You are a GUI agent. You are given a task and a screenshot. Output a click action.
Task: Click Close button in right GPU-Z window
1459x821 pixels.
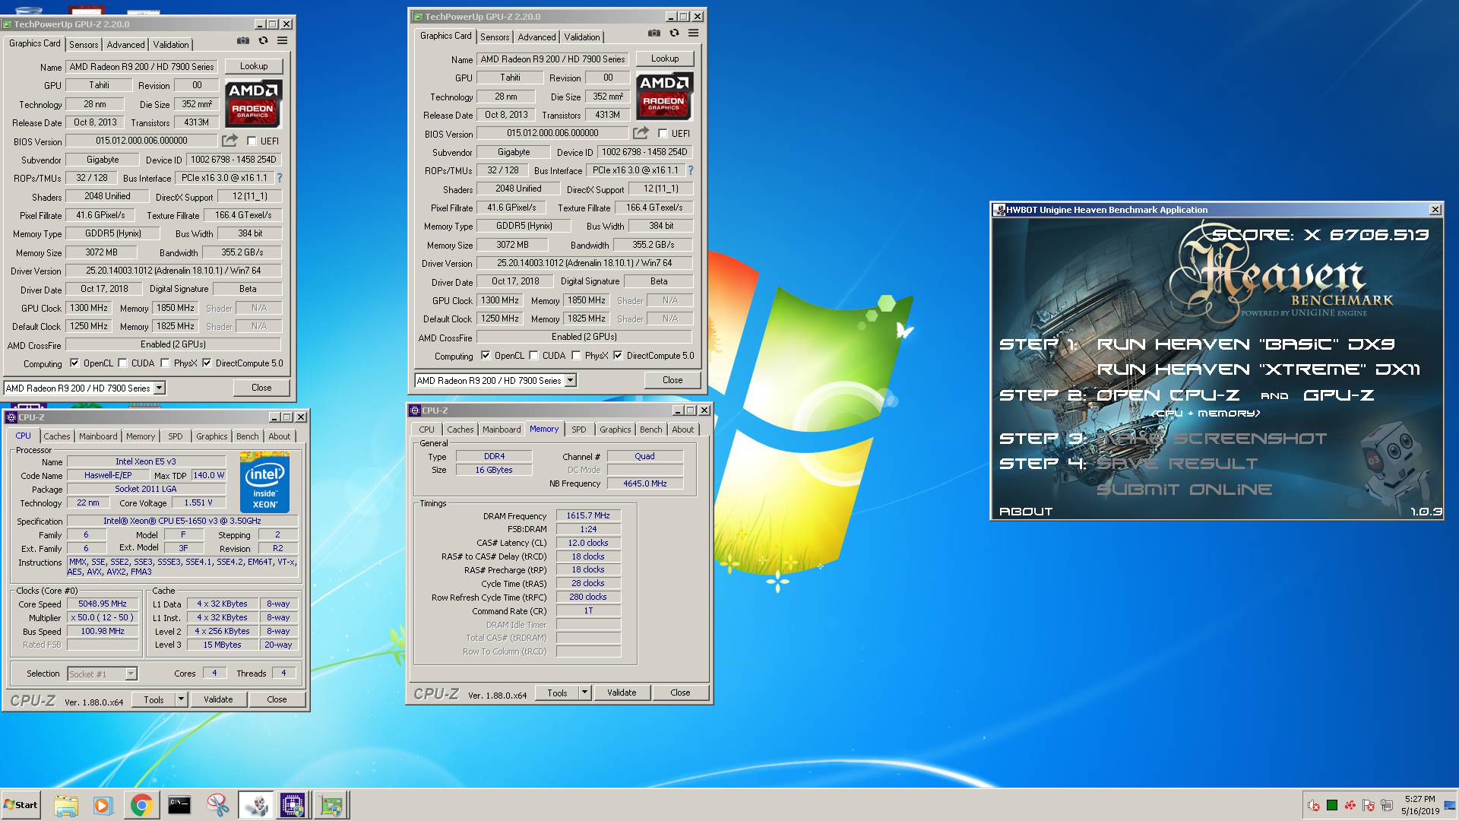(673, 380)
